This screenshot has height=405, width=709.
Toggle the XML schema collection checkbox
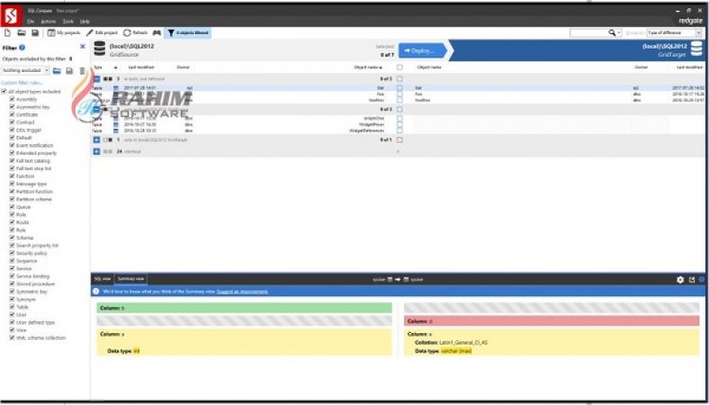(x=13, y=337)
